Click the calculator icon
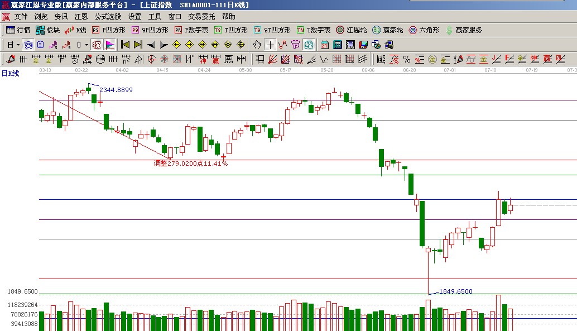 (337, 45)
